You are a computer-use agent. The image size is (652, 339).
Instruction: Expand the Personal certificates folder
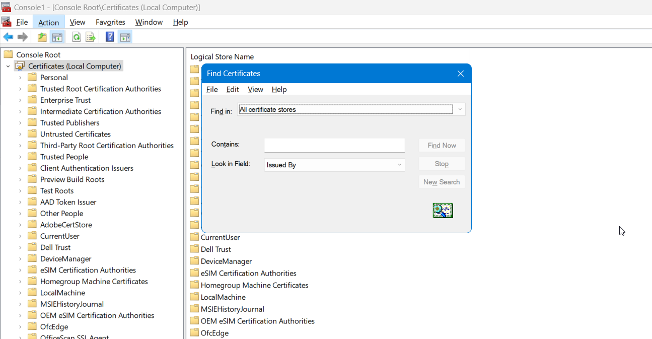click(20, 78)
